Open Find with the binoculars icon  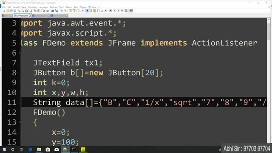53,11
